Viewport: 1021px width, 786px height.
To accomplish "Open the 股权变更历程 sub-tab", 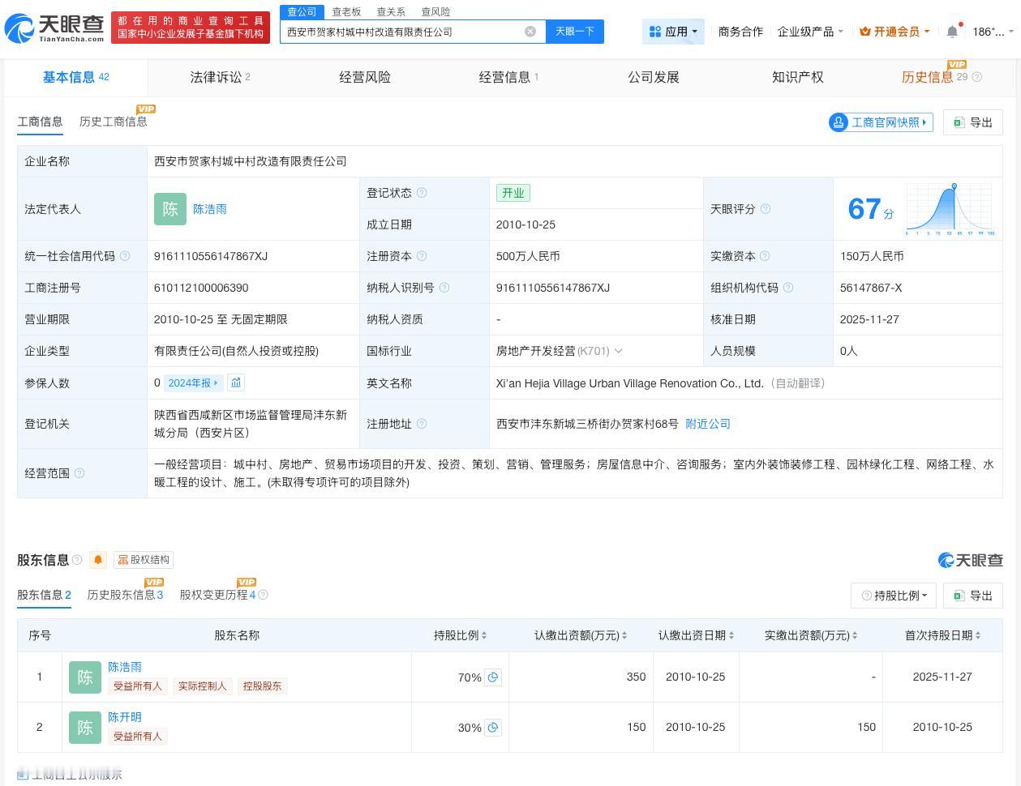I will tap(217, 595).
